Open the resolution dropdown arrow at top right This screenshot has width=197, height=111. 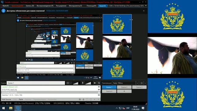[x=146, y=6]
